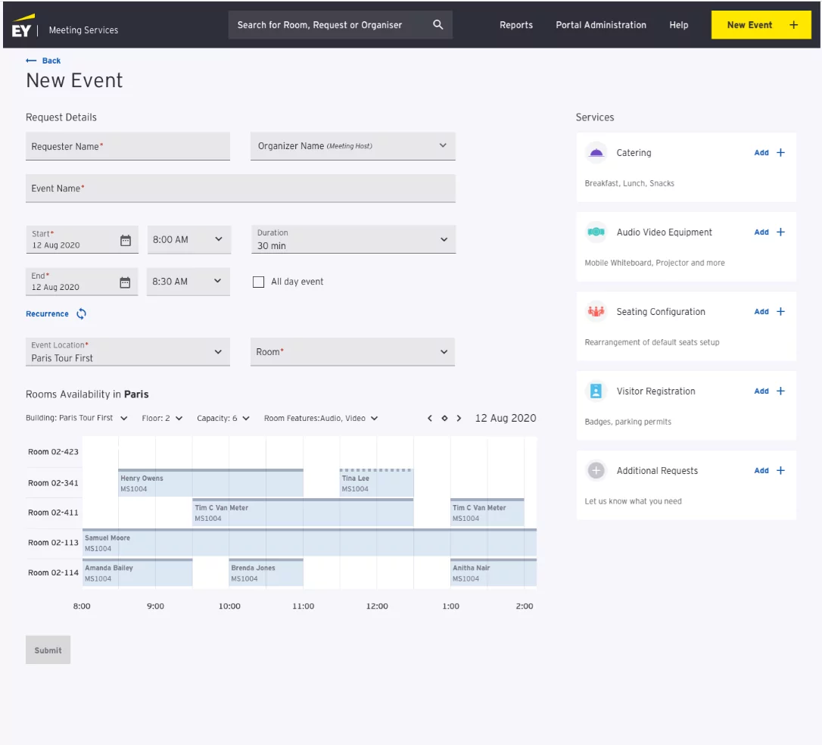The height and width of the screenshot is (745, 822).
Task: Open the Duration dropdown
Action: (x=443, y=240)
